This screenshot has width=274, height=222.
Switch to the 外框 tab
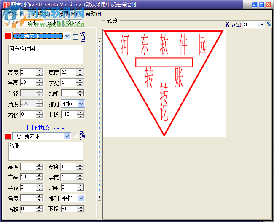coord(13,23)
